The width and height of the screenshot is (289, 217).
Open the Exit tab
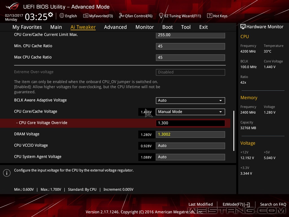click(203, 27)
